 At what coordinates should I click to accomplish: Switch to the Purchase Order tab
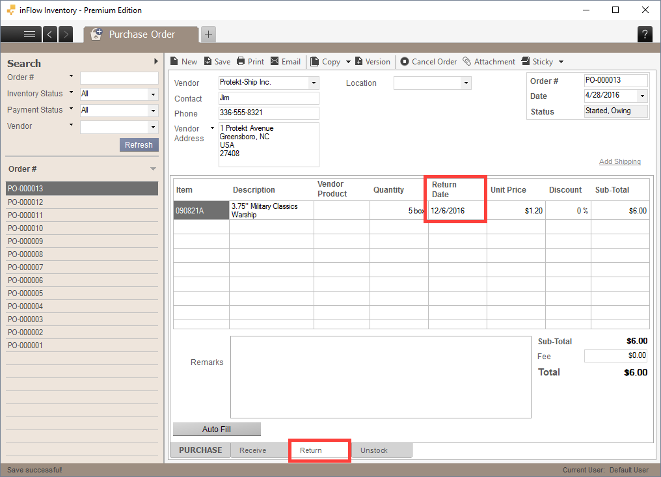[x=141, y=34]
